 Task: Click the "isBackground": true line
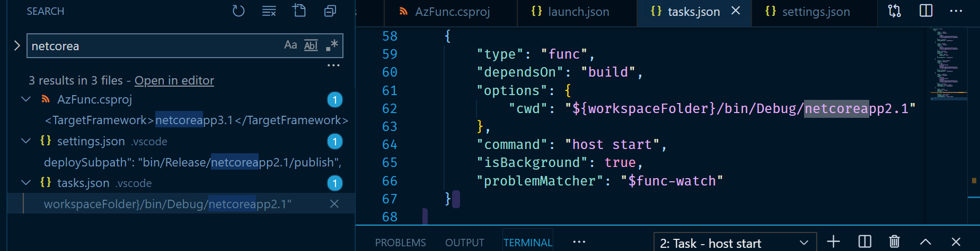coord(560,163)
